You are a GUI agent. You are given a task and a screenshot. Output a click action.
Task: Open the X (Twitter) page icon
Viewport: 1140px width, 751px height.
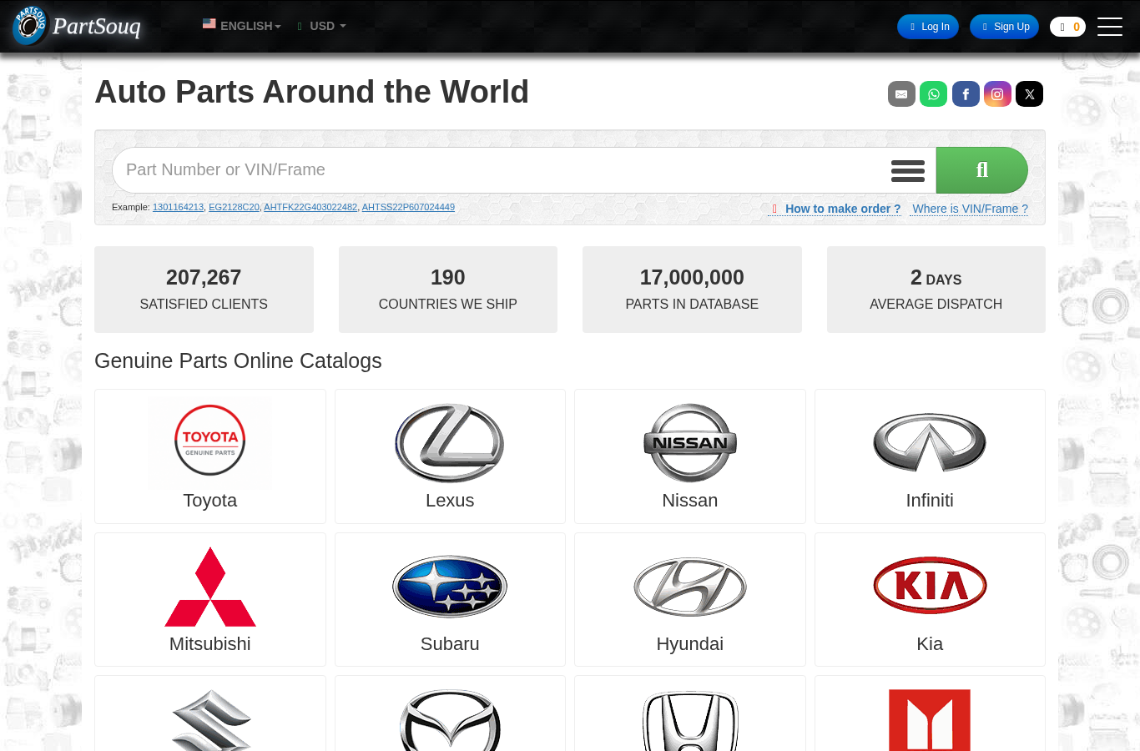pyautogui.click(x=1029, y=94)
